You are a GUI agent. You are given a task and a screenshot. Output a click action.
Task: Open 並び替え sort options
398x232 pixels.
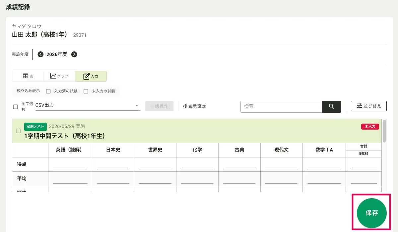[x=368, y=106]
